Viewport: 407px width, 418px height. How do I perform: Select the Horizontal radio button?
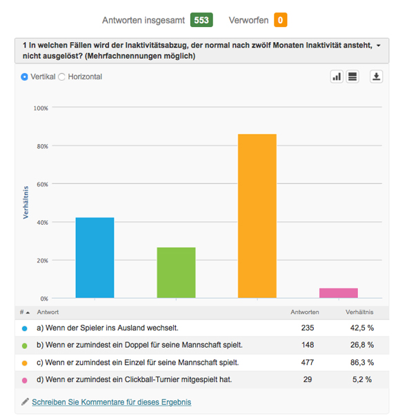[61, 77]
